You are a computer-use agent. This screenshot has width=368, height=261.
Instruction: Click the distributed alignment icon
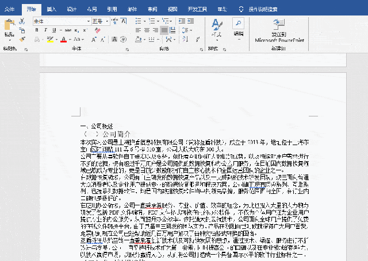click(172, 30)
